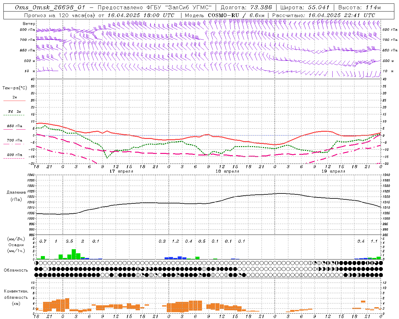Click the 17 апреля date label

[121, 171]
